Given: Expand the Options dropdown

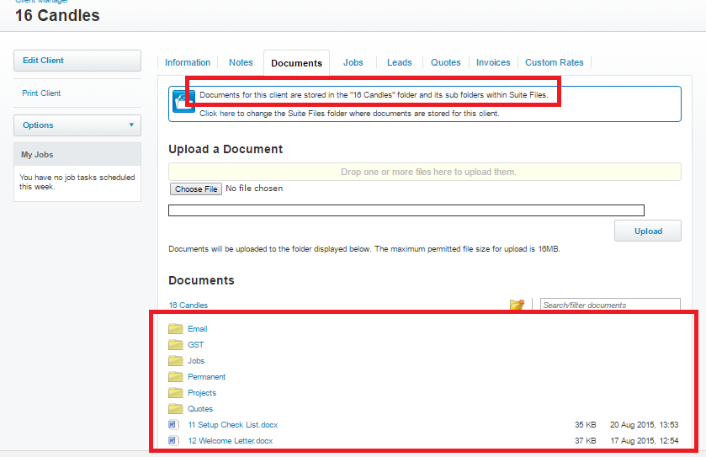Looking at the screenshot, I should pos(77,125).
